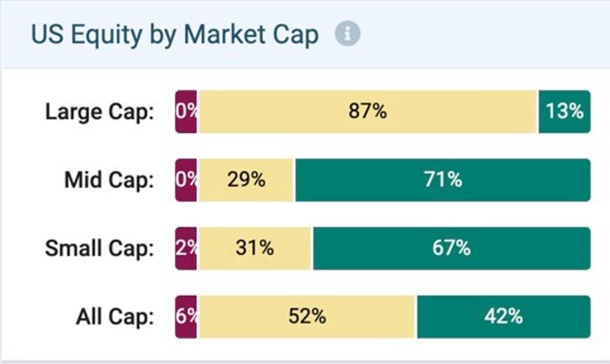Click the 67% green segment in Small Cap

(451, 248)
